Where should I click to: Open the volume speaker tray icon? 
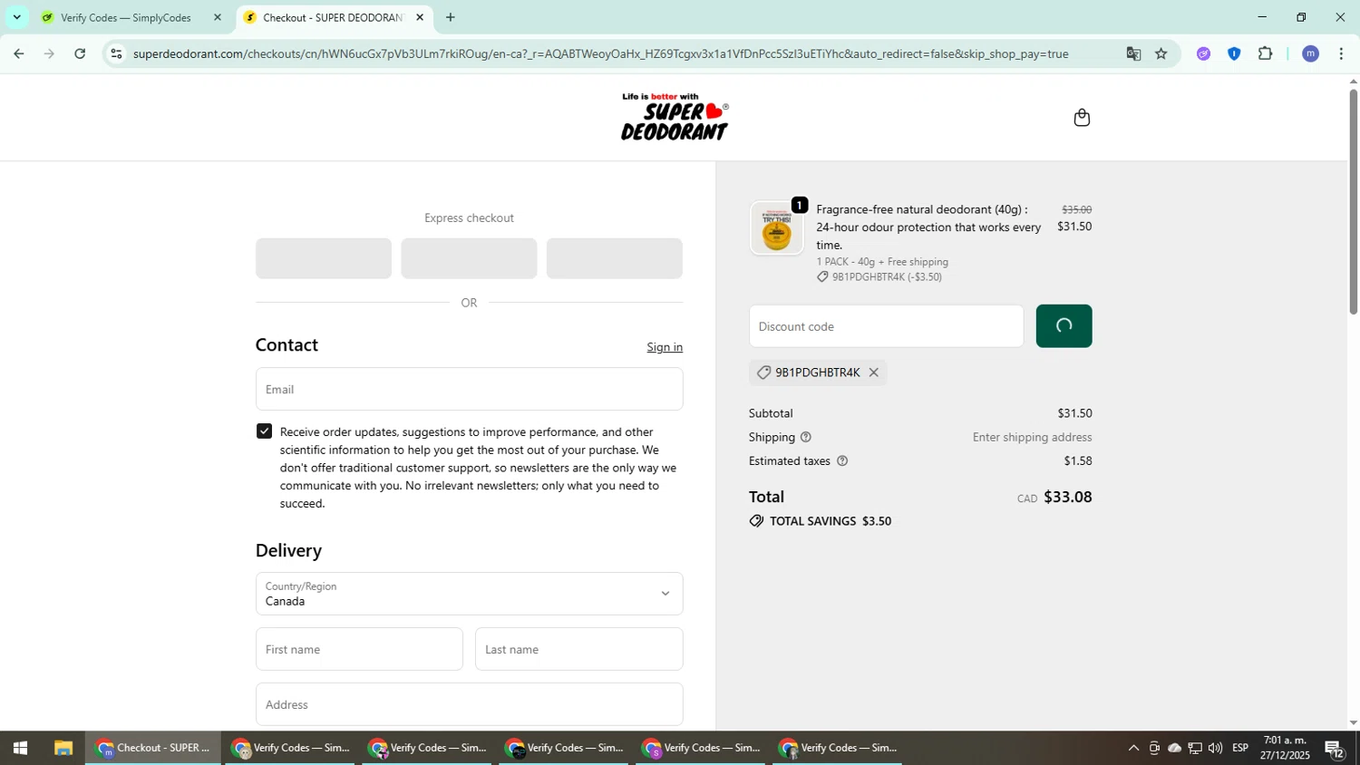tap(1215, 748)
